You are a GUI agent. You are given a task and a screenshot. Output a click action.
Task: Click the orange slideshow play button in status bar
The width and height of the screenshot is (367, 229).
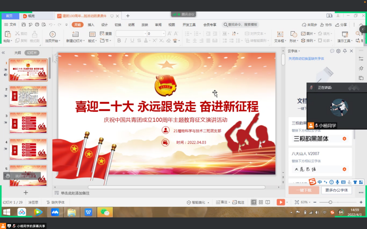pyautogui.click(x=280, y=202)
